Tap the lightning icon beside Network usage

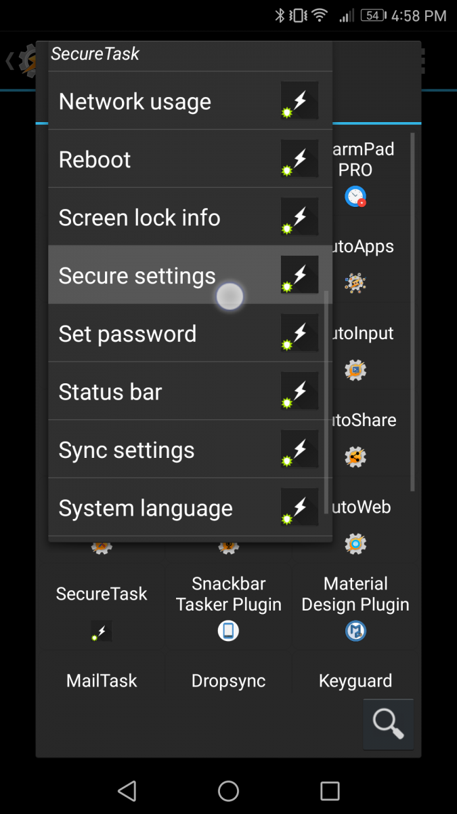click(299, 100)
